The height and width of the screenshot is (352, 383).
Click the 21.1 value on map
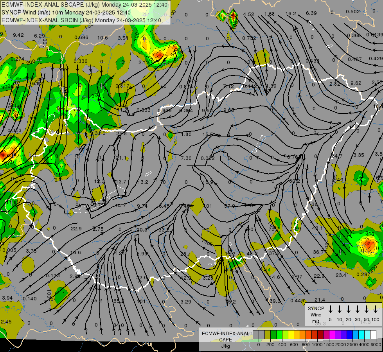point(121,158)
